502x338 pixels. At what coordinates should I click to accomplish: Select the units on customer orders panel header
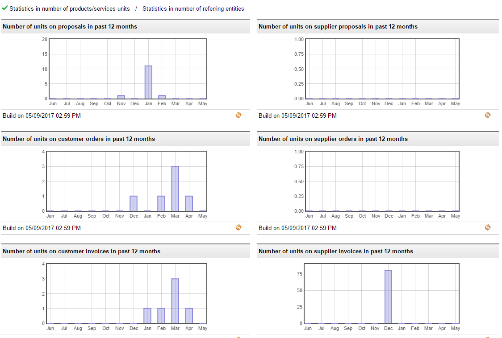click(79, 139)
